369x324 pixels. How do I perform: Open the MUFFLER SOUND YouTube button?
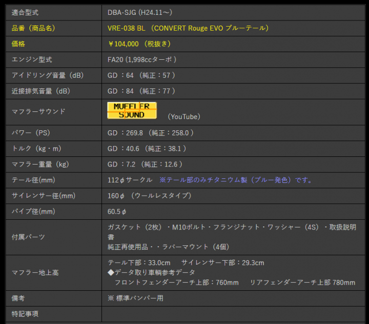pos(132,110)
